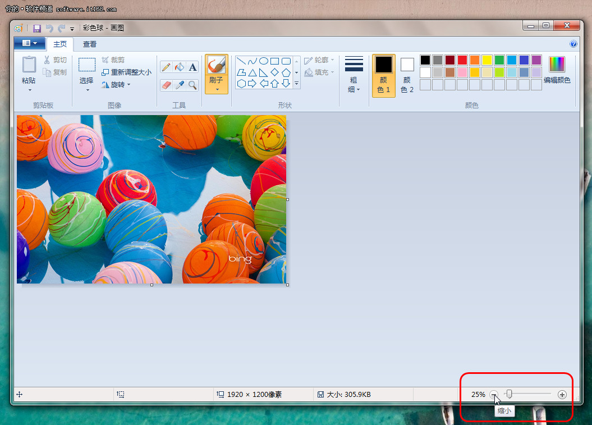Select the Pencil tool
592x425 pixels.
[x=166, y=67]
